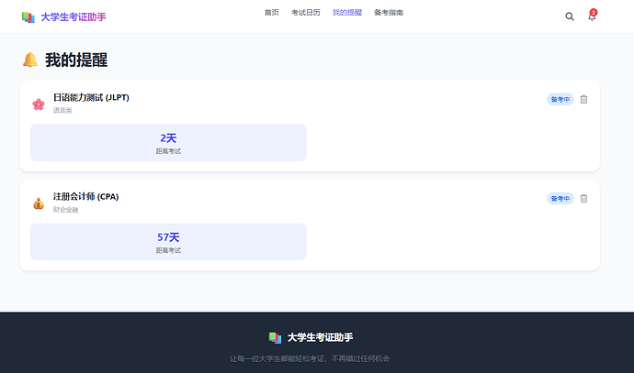This screenshot has width=634, height=373.
Task: Click the 备考中 badge on the CPA card
Action: [560, 198]
